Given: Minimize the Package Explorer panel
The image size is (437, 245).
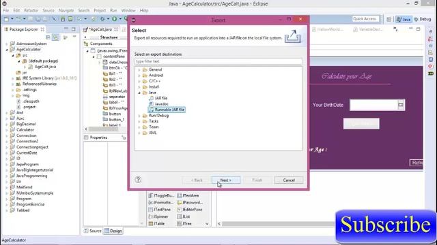Looking at the screenshot, I should point(66,29).
